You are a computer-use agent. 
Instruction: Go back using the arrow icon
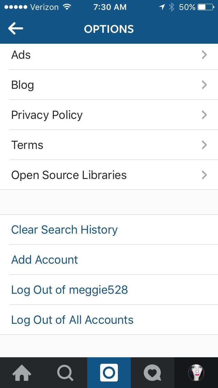pos(16,29)
